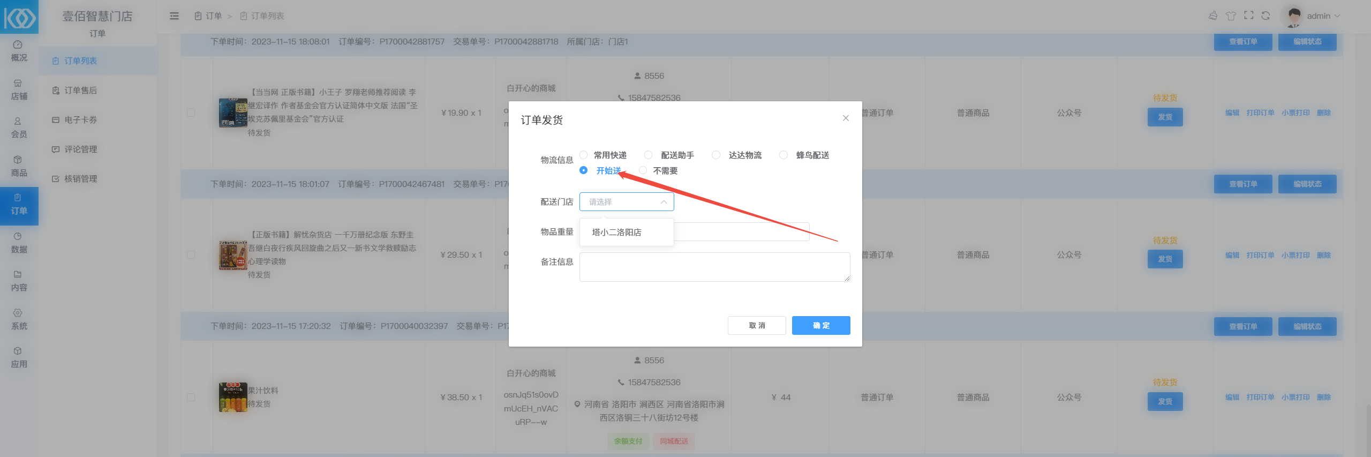Click into the 备注信息 text area
This screenshot has height=457, width=1371.
(714, 267)
